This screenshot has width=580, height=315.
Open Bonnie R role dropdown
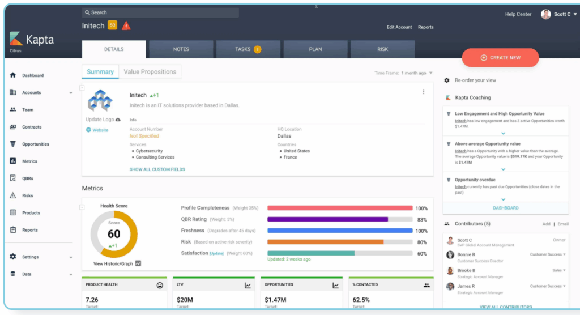(548, 254)
